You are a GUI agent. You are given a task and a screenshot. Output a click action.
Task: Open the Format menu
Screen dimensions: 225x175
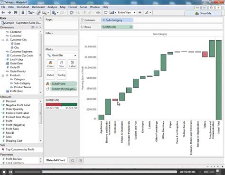[73, 7]
